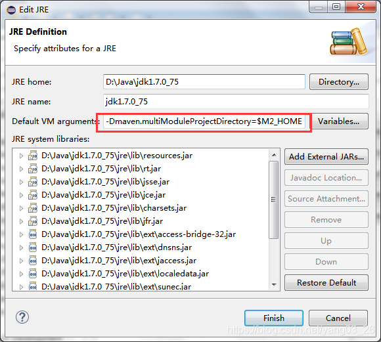Select the access-bridge-32.jar path row
The image size is (381, 342).
(139, 234)
